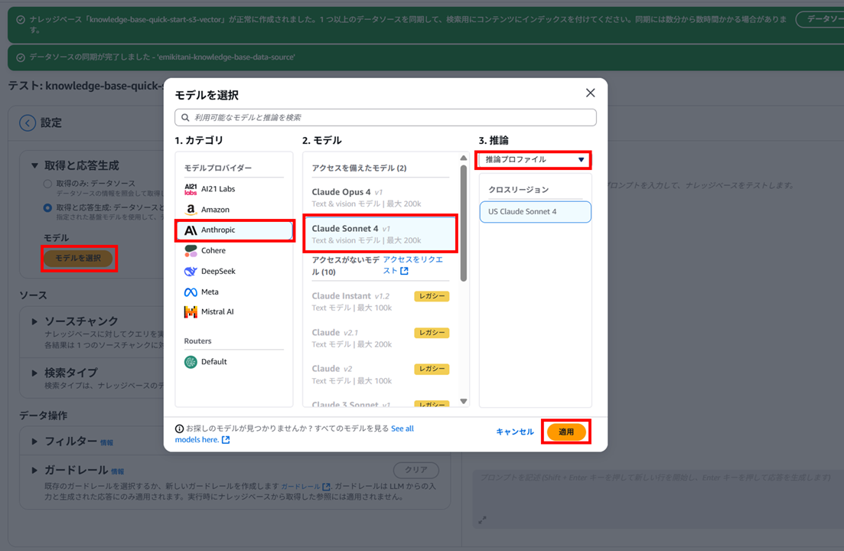The height and width of the screenshot is (551, 844).
Task: Click the external link icon beside ガードレール link
Action: 326,487
